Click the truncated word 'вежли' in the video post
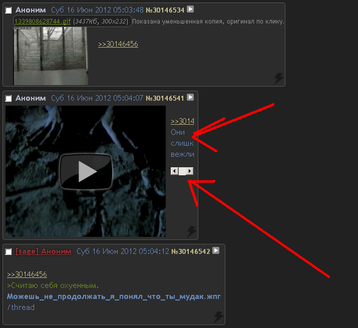This screenshot has width=358, height=328. click(182, 155)
